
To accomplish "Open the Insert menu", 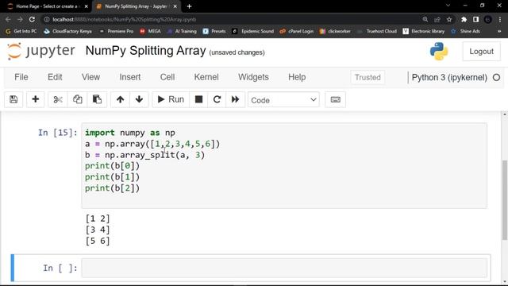I will click(x=130, y=77).
